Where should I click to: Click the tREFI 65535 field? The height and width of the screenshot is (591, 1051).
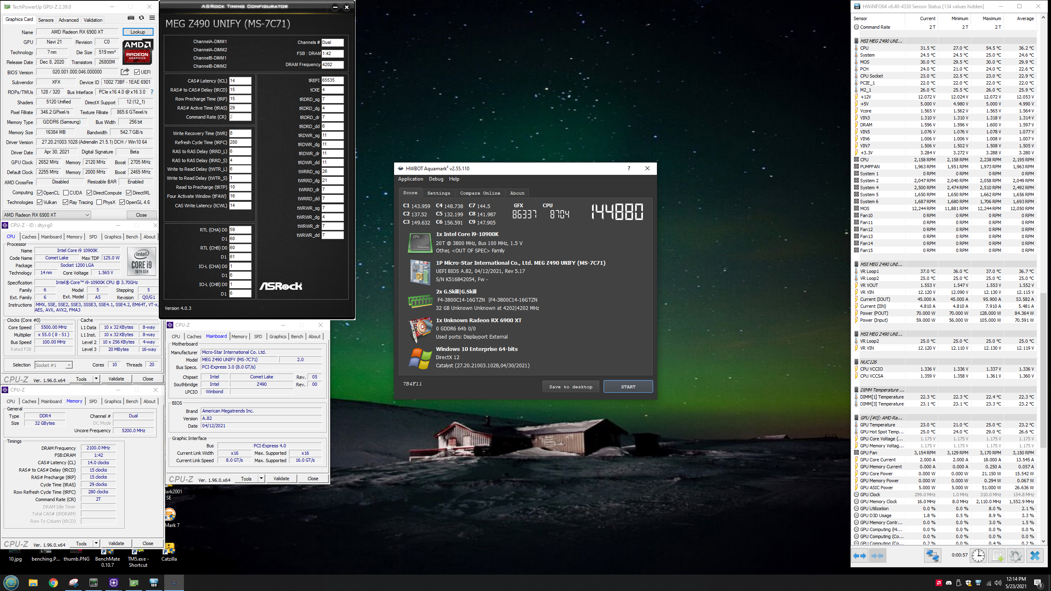click(333, 80)
